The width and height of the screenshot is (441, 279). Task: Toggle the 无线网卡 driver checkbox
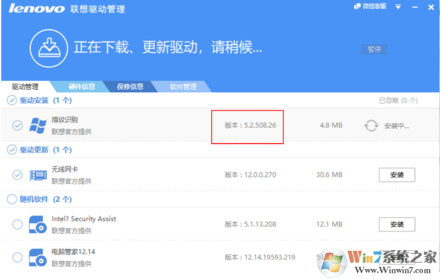click(x=18, y=175)
